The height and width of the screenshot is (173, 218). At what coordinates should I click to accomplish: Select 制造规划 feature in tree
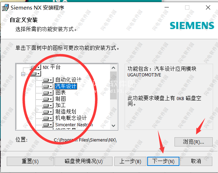(x=65, y=112)
